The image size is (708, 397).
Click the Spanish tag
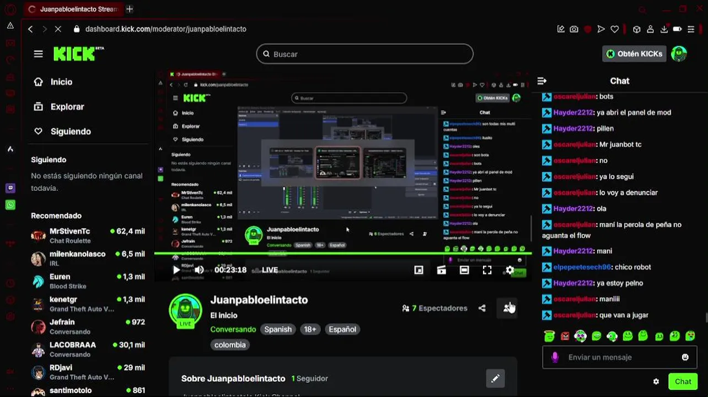[x=278, y=329]
